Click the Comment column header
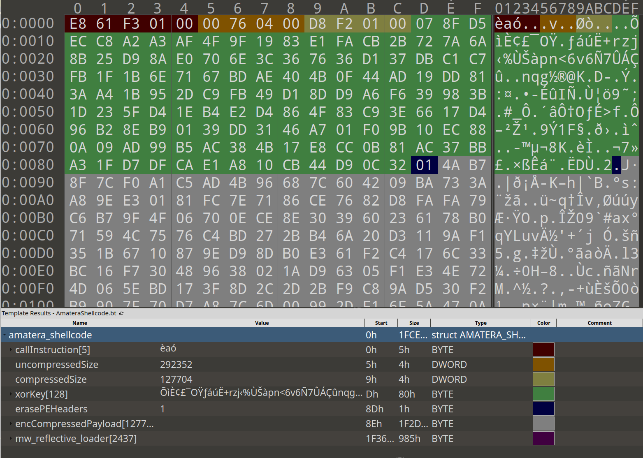Viewport: 643px width, 458px height. (x=599, y=323)
